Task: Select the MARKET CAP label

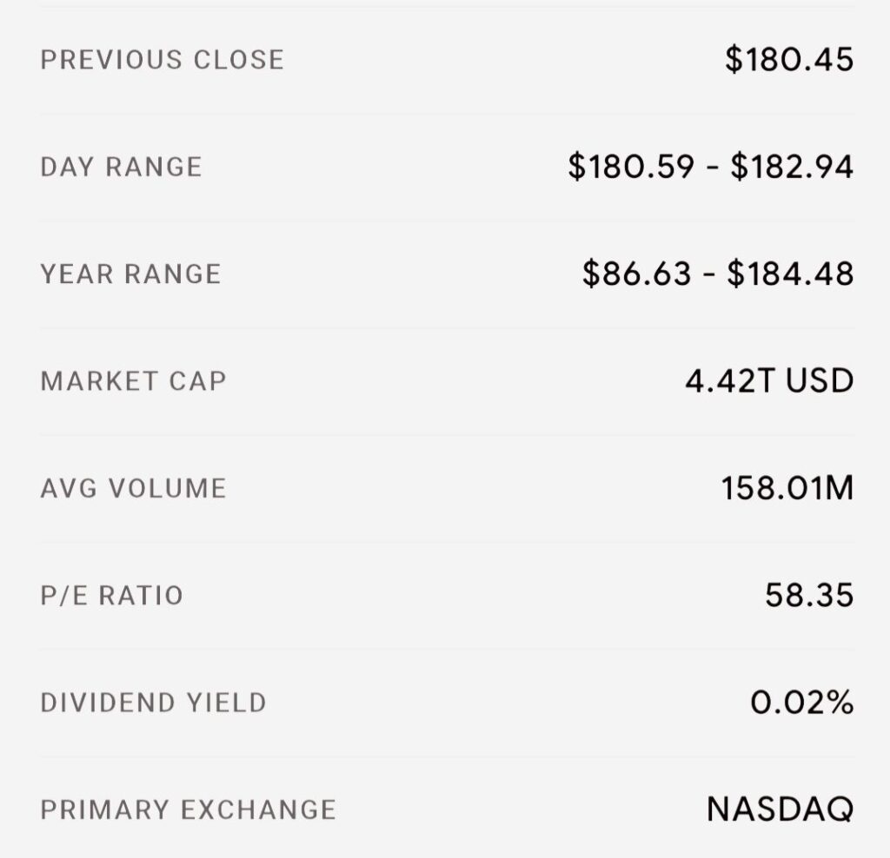Action: 133,381
